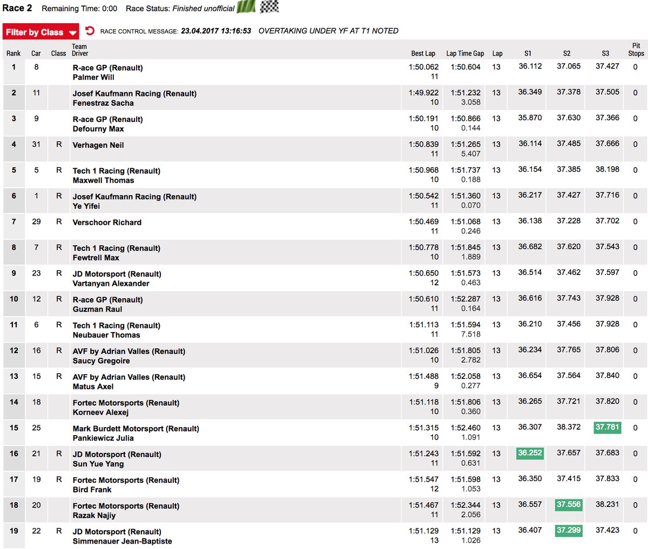Select the Neubauer Thomas driver row

click(x=324, y=330)
